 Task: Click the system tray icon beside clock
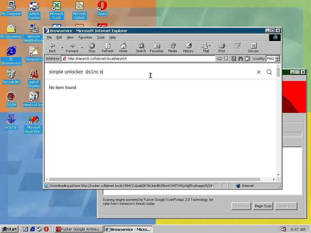point(283,229)
